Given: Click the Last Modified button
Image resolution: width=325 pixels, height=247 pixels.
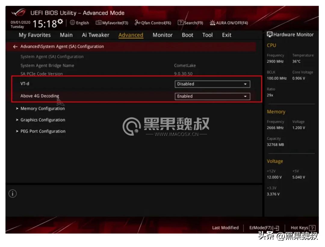Looking at the screenshot, I should pos(225,228).
